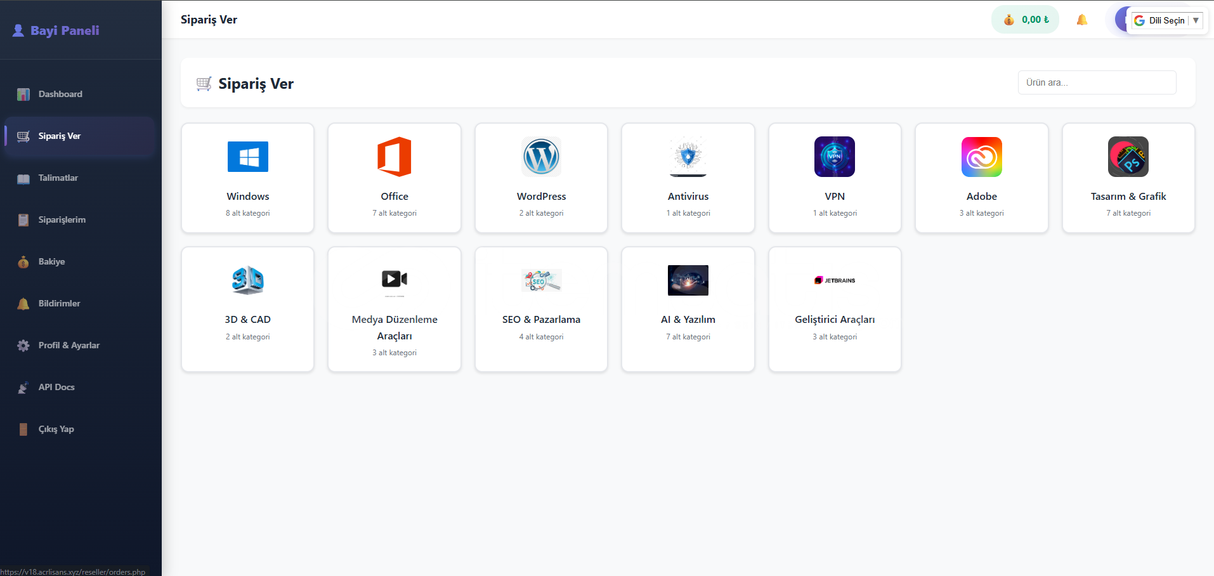Viewport: 1214px width, 576px height.
Task: Go to Siparişlerim in the sidebar
Action: coord(80,219)
